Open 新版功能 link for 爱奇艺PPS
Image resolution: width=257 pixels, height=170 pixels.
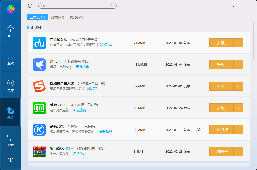click(80, 110)
